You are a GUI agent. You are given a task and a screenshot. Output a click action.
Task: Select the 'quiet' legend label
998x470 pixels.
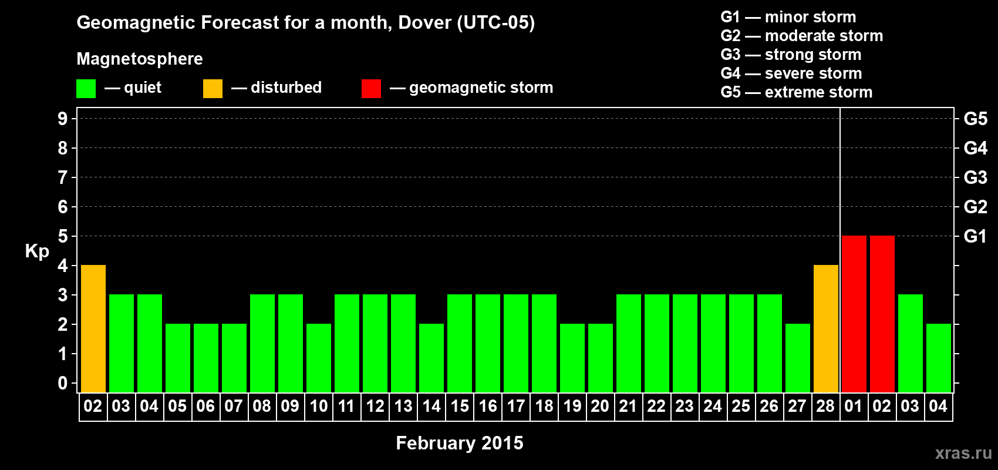tap(143, 88)
